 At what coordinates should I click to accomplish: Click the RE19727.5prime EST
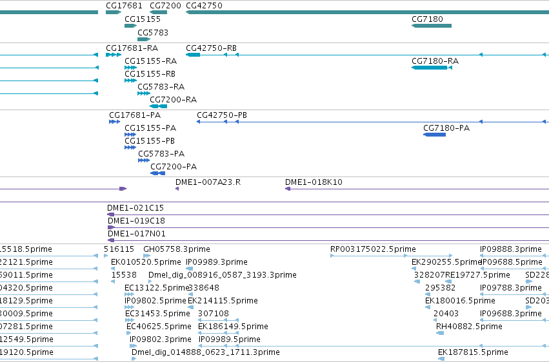[x=448, y=281]
